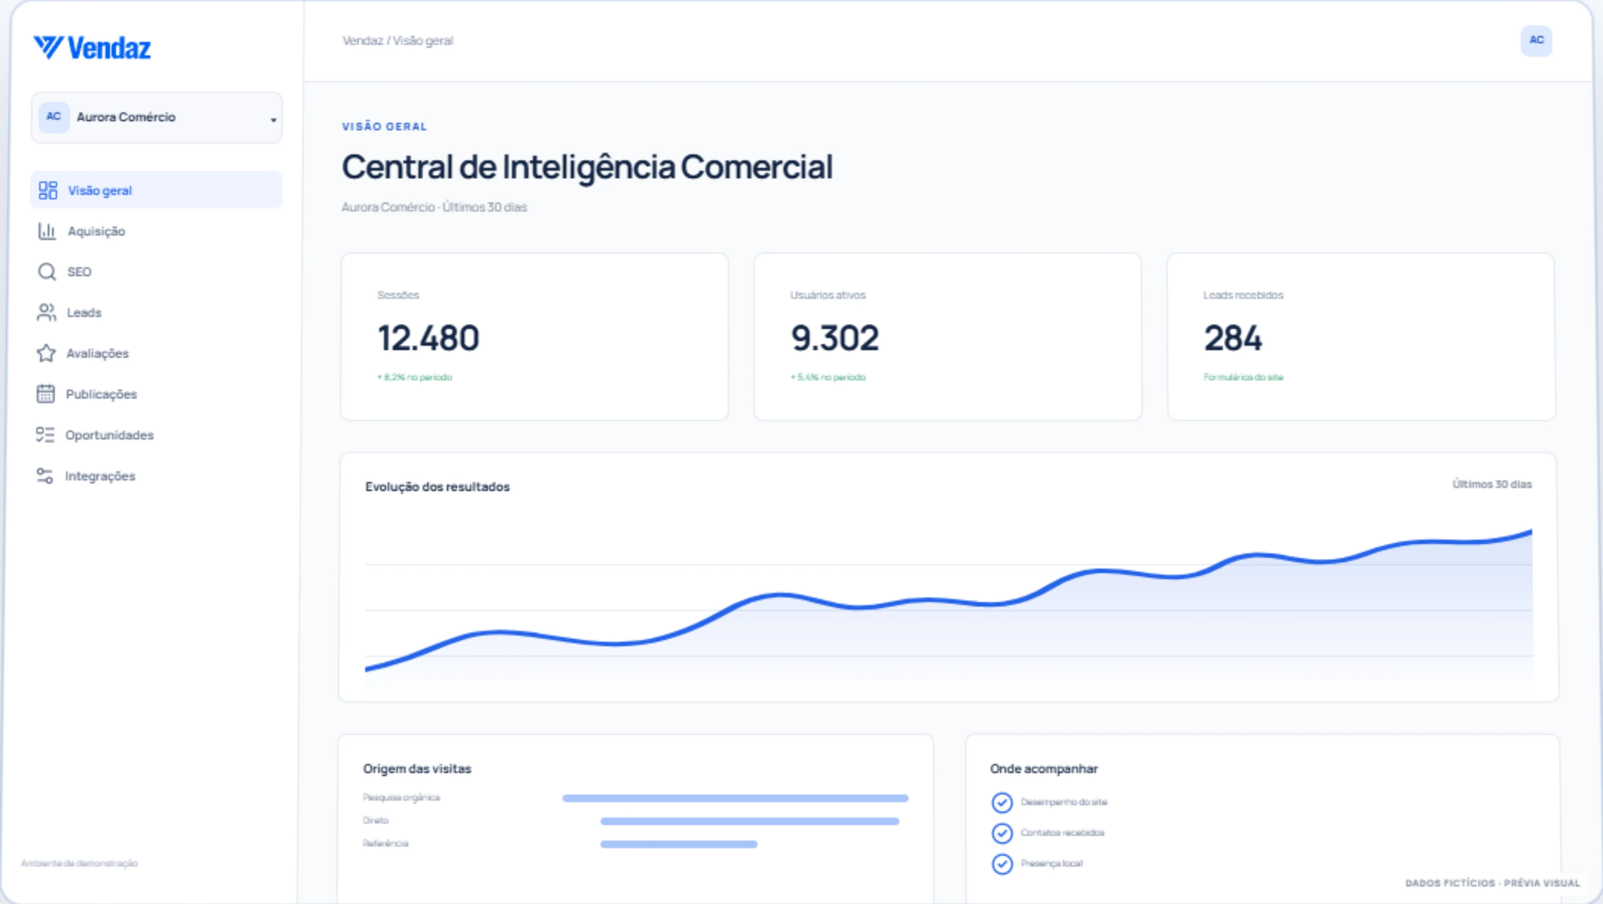Click the Visão geral grid icon
Screen dimensions: 1603x904
[48, 190]
